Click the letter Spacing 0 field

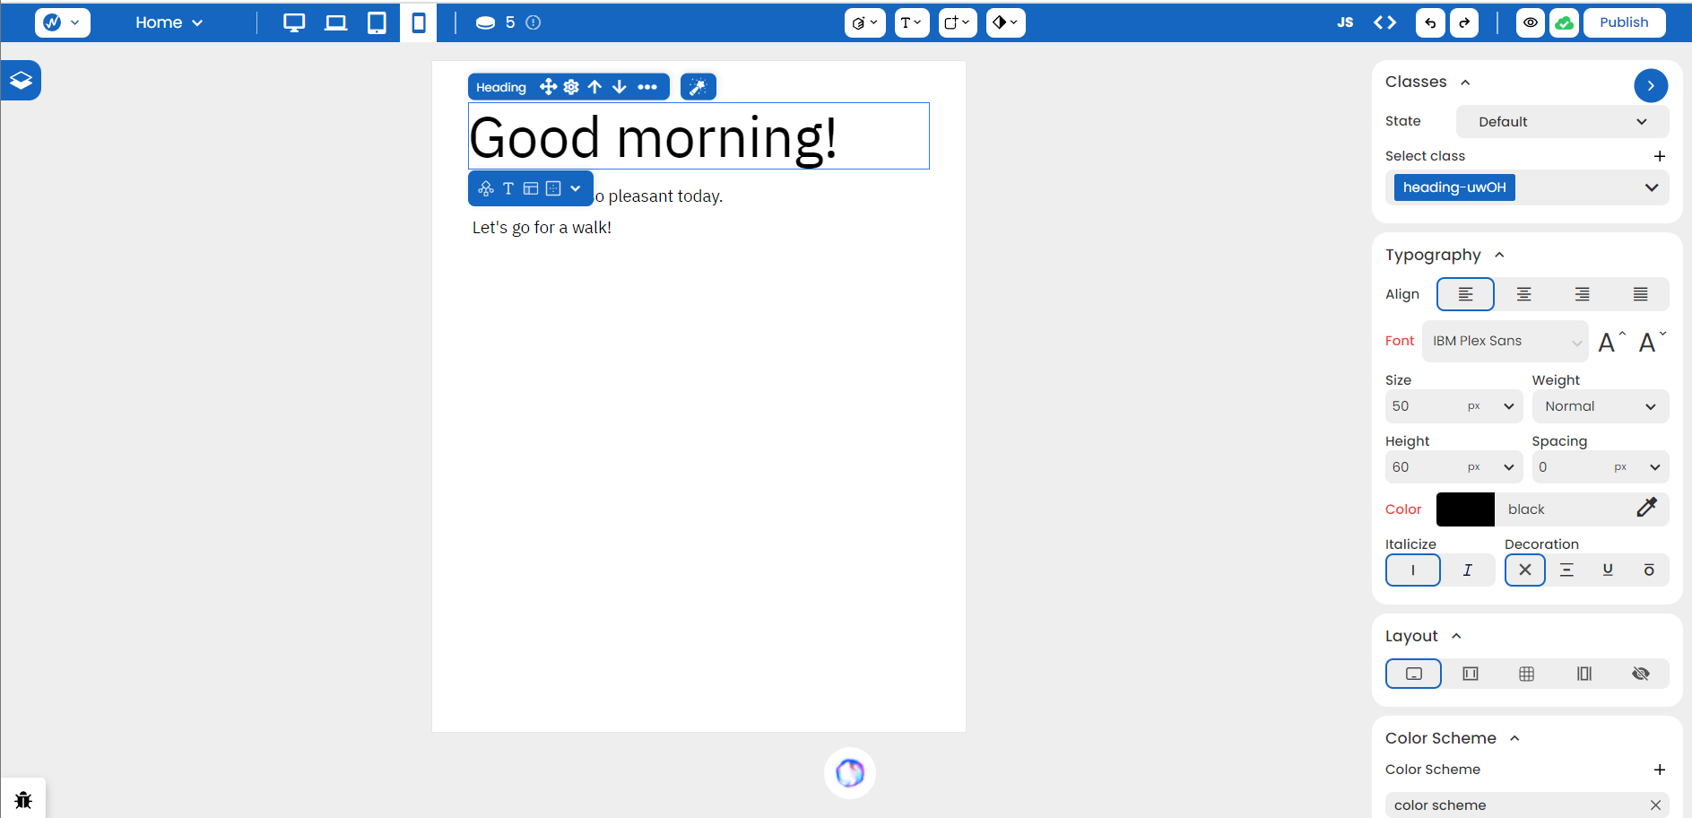1571,467
